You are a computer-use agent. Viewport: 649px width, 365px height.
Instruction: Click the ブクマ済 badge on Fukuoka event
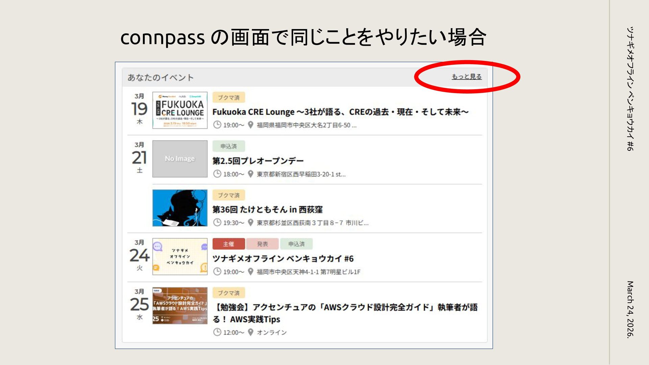tap(229, 98)
